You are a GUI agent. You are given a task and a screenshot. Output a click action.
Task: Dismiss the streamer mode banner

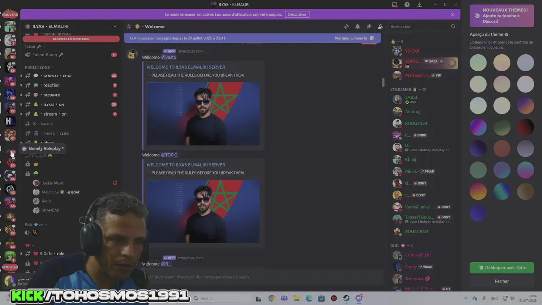[x=453, y=14]
